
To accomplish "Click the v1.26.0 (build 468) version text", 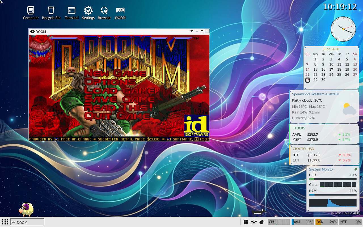I will click(x=345, y=213).
